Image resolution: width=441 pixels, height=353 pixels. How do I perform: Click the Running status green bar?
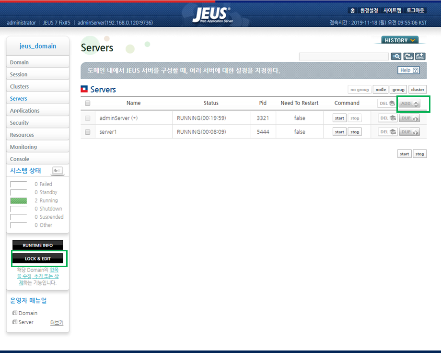(19, 200)
